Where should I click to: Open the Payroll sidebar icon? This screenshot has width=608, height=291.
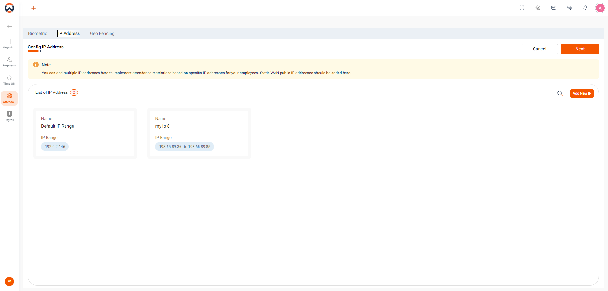[x=9, y=116]
